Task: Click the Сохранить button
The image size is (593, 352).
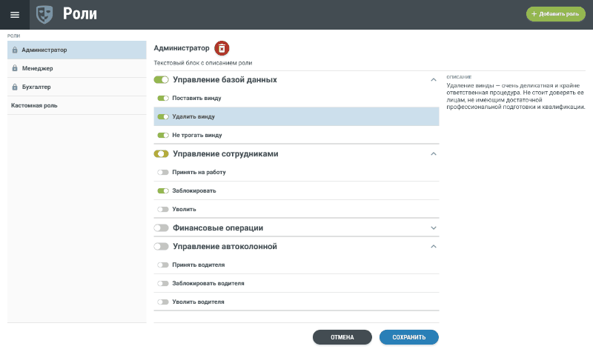Action: click(408, 337)
